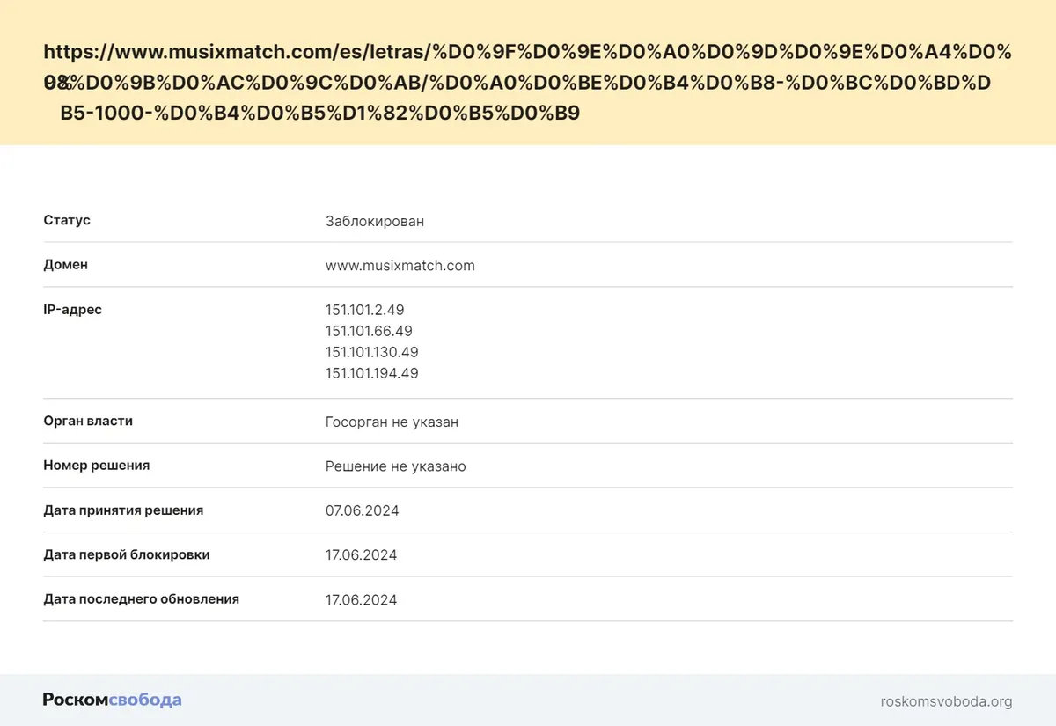Select the Госорган не указан value
The height and width of the screenshot is (726, 1056).
tap(392, 422)
